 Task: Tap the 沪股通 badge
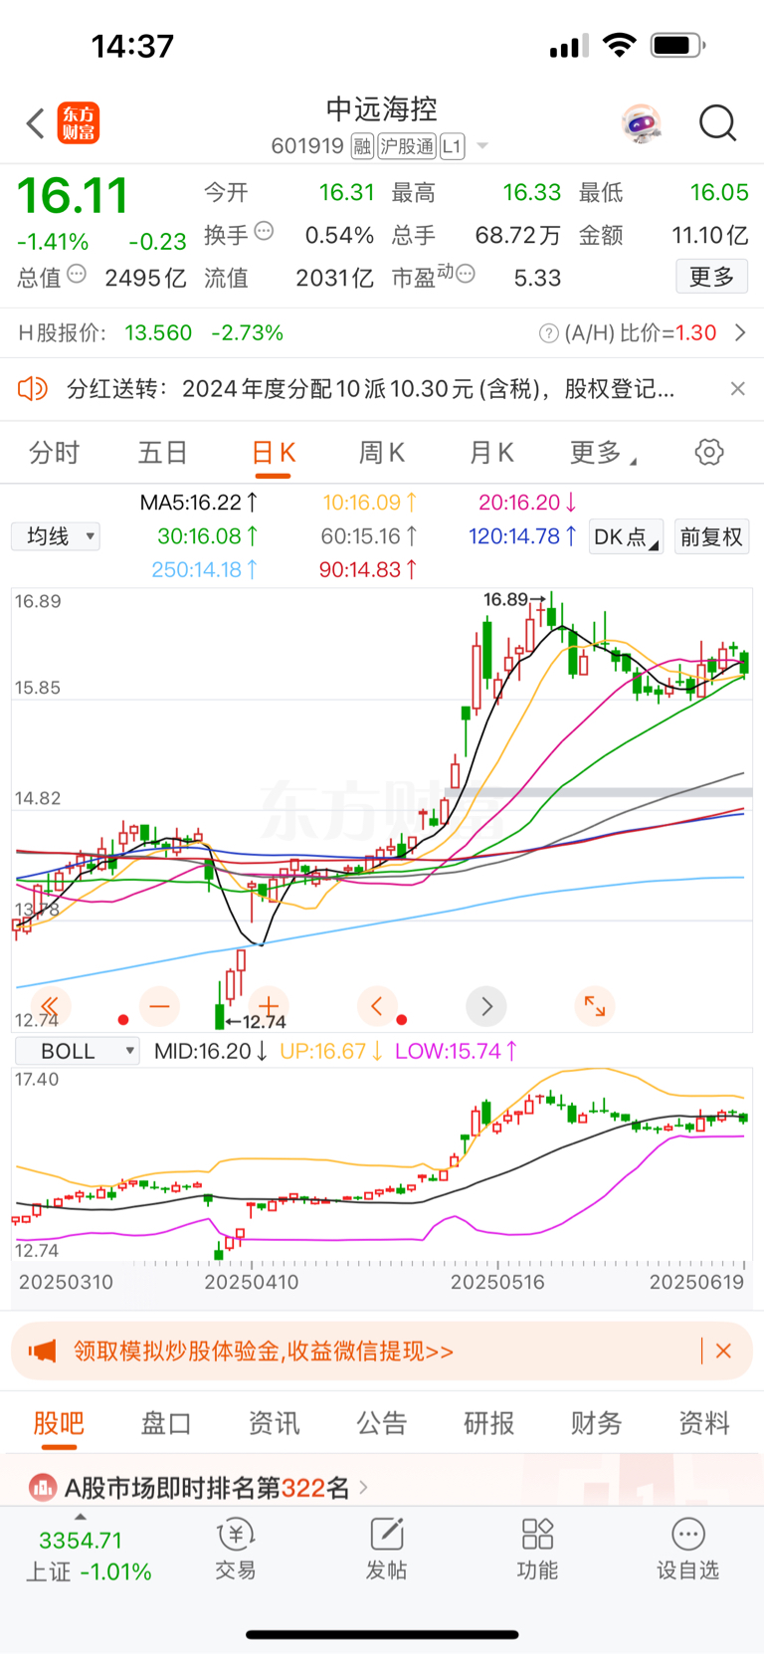click(x=407, y=146)
